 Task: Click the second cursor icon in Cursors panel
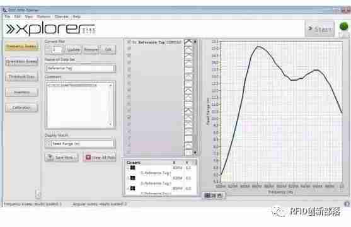tap(133, 178)
